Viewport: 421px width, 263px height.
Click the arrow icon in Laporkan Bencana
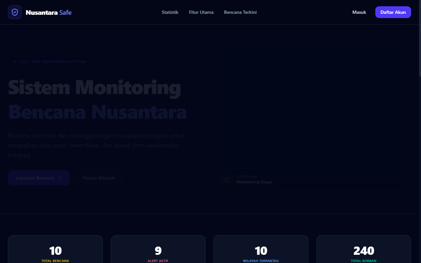coord(60,178)
